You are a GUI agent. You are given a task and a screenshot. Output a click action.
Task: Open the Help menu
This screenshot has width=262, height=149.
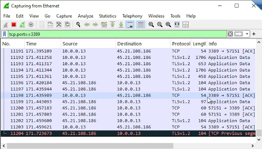click(191, 16)
